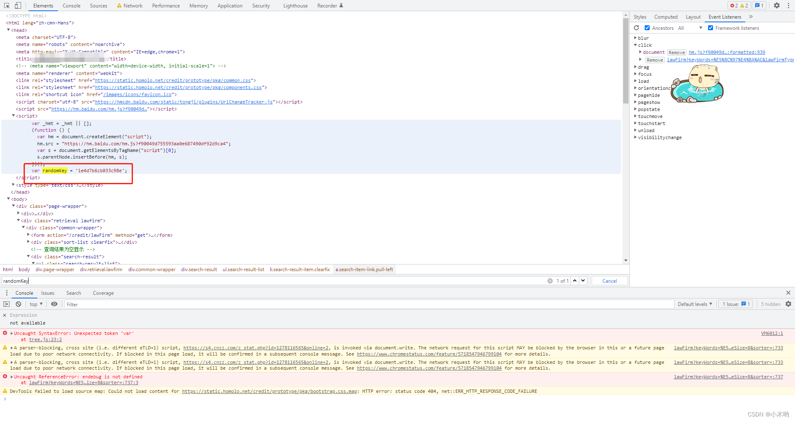Expand the blur event listener
The image size is (795, 421).
636,38
